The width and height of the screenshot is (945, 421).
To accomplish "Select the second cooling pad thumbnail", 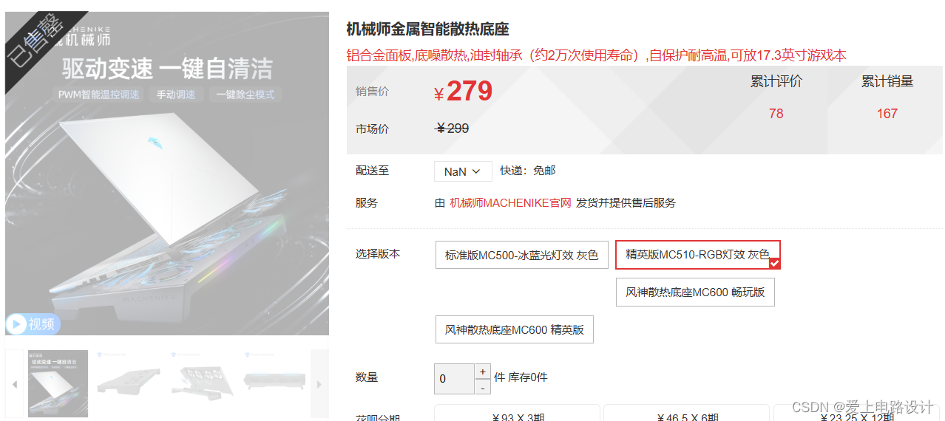I will pos(129,384).
